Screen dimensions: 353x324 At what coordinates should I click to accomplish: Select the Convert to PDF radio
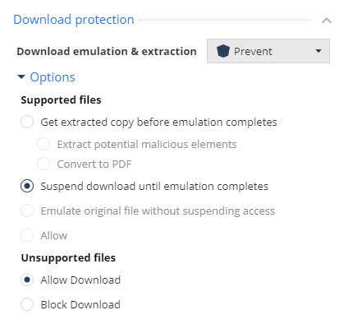44,164
